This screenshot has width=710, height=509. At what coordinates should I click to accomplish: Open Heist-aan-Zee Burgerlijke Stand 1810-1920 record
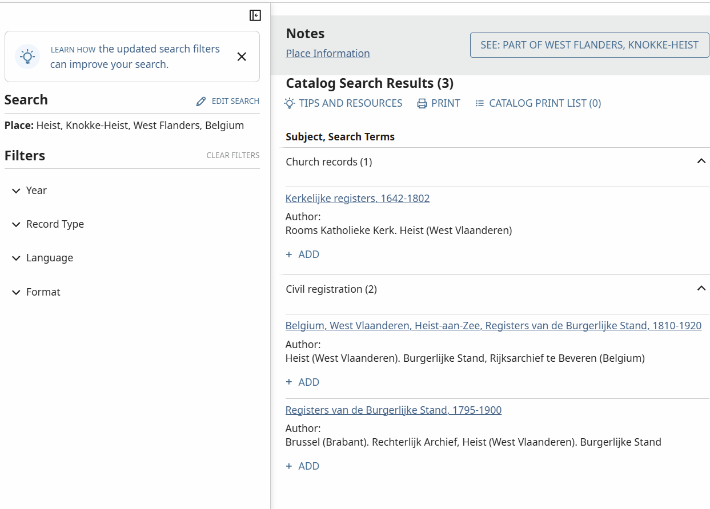(x=494, y=326)
